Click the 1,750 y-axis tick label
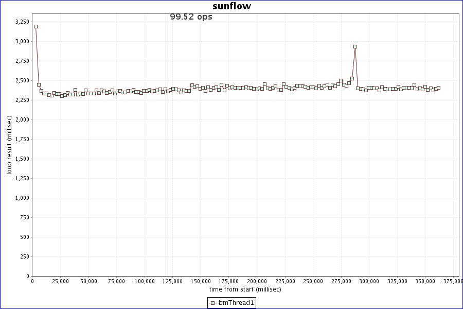 [22, 139]
